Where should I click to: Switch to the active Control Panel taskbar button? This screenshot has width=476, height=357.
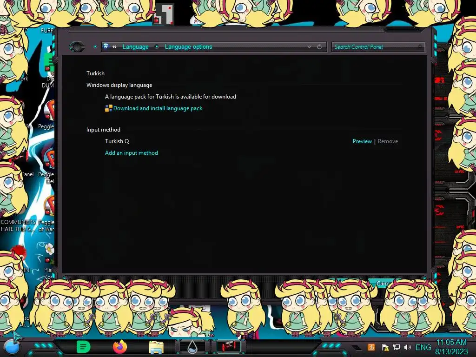point(229,347)
